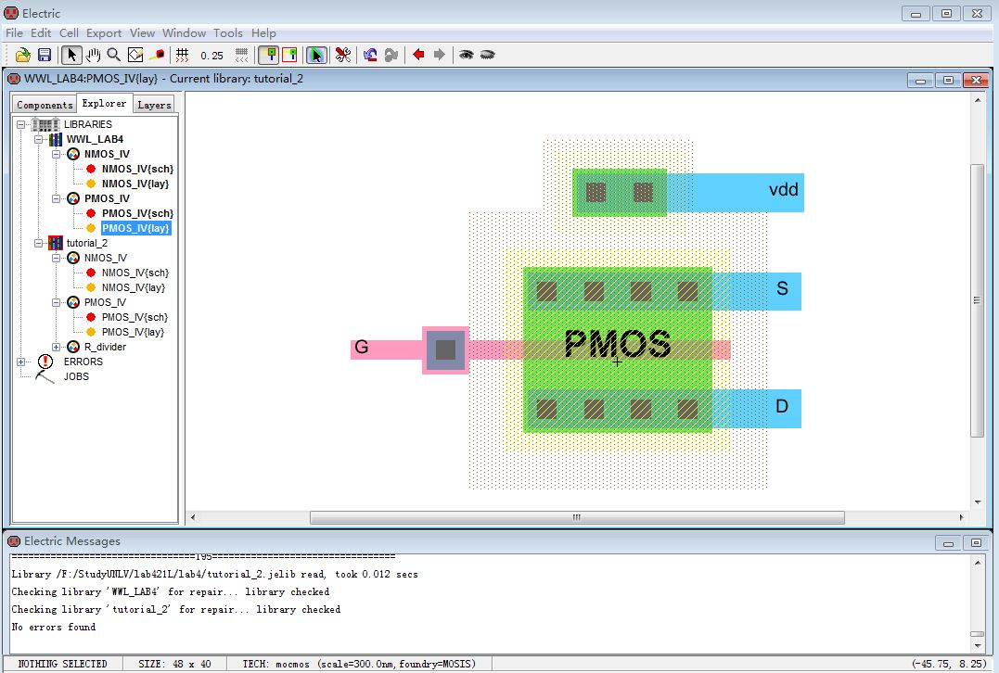
Task: Switch to the Components tab
Action: [x=45, y=105]
